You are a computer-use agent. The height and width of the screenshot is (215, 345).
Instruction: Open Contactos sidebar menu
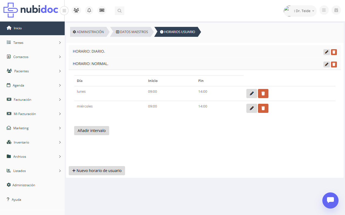[32, 57]
